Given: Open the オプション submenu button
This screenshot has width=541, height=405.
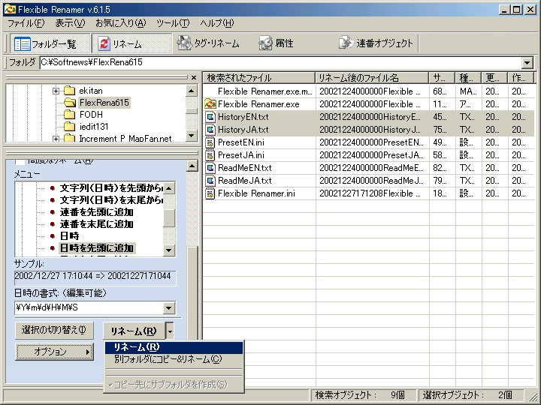Looking at the screenshot, I should pyautogui.click(x=55, y=351).
